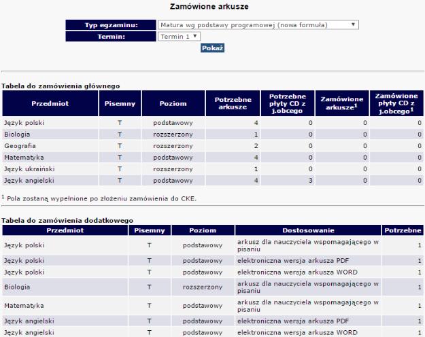Click Pisemny header in additional order table
This screenshot has height=337, width=425.
pyautogui.click(x=150, y=230)
